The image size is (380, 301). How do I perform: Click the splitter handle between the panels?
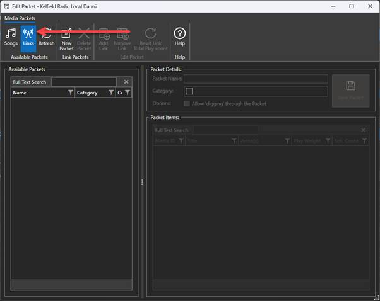point(142,182)
